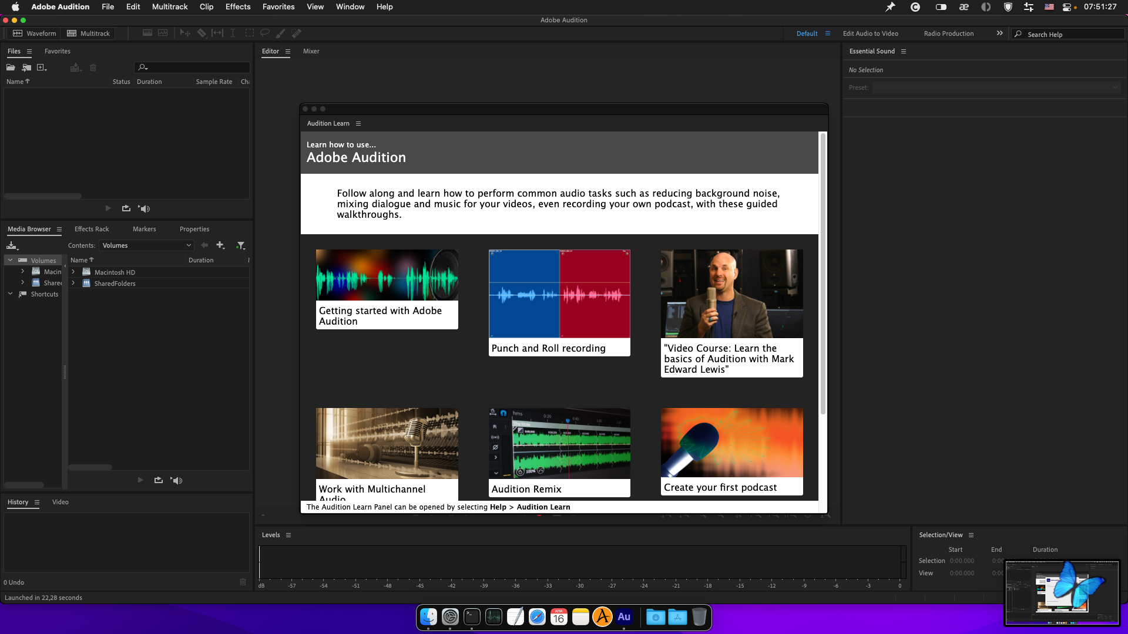Image resolution: width=1128 pixels, height=634 pixels.
Task: Open the Effects menu in the menu bar
Action: (x=237, y=6)
